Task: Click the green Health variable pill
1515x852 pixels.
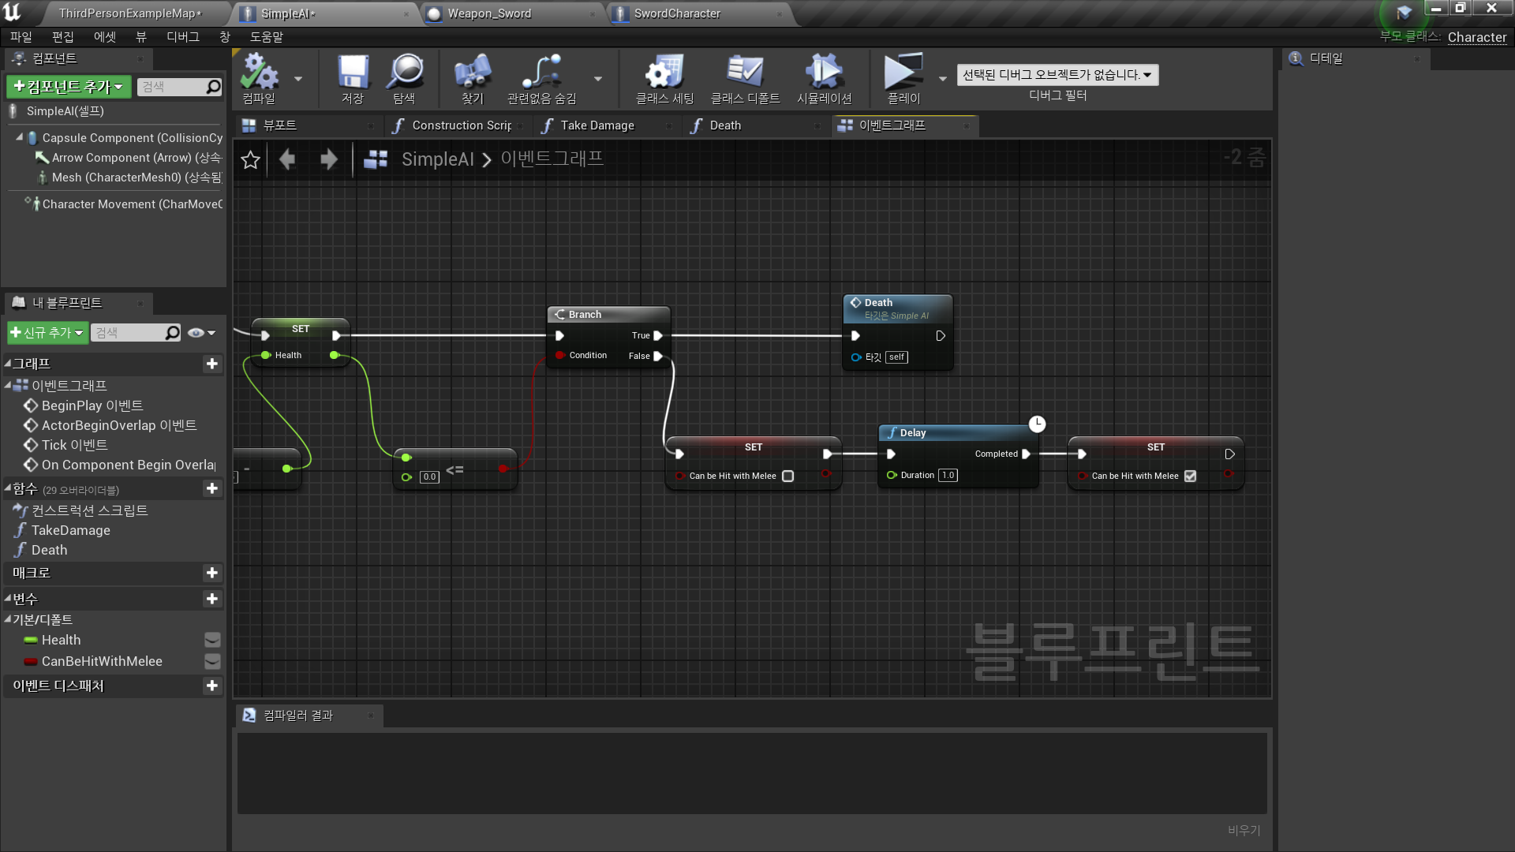Action: tap(31, 641)
